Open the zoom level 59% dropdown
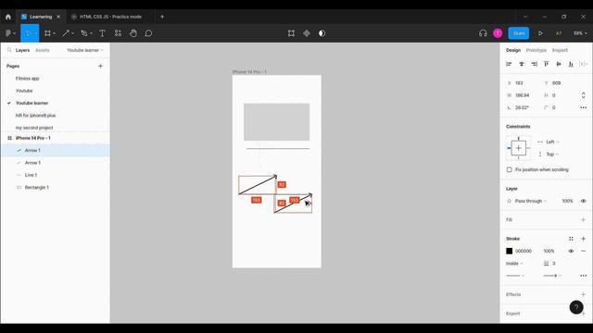The width and height of the screenshot is (593, 333). tap(580, 33)
